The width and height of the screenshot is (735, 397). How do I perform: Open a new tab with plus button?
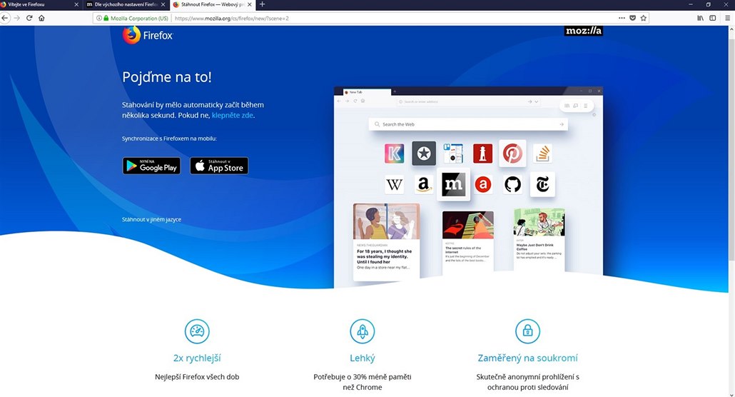click(x=262, y=4)
